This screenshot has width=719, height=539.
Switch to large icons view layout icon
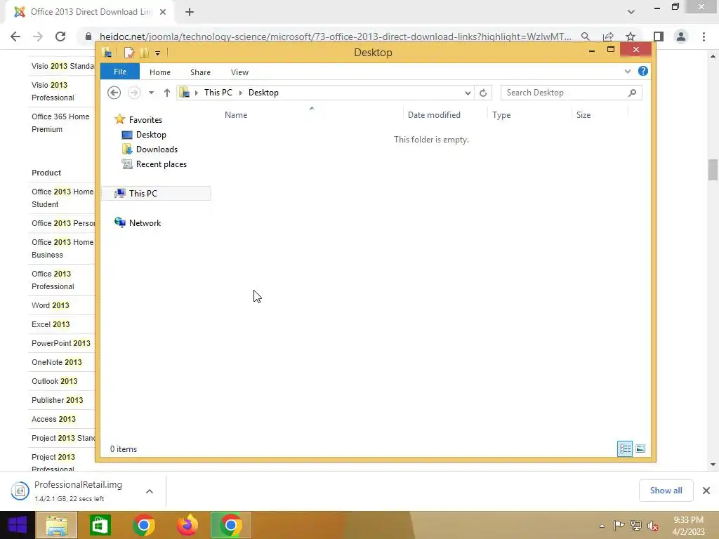pos(640,448)
